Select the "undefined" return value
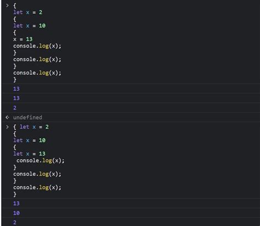 27,117
